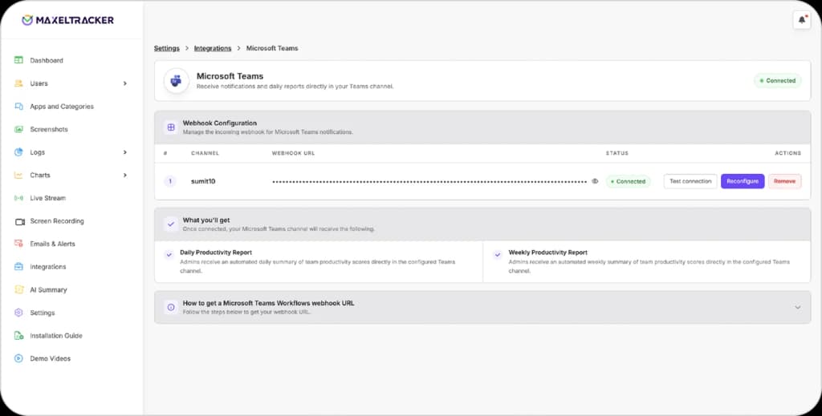Screen dimensions: 822x416
Task: Click the Webhook Configuration heading
Action: coord(220,123)
